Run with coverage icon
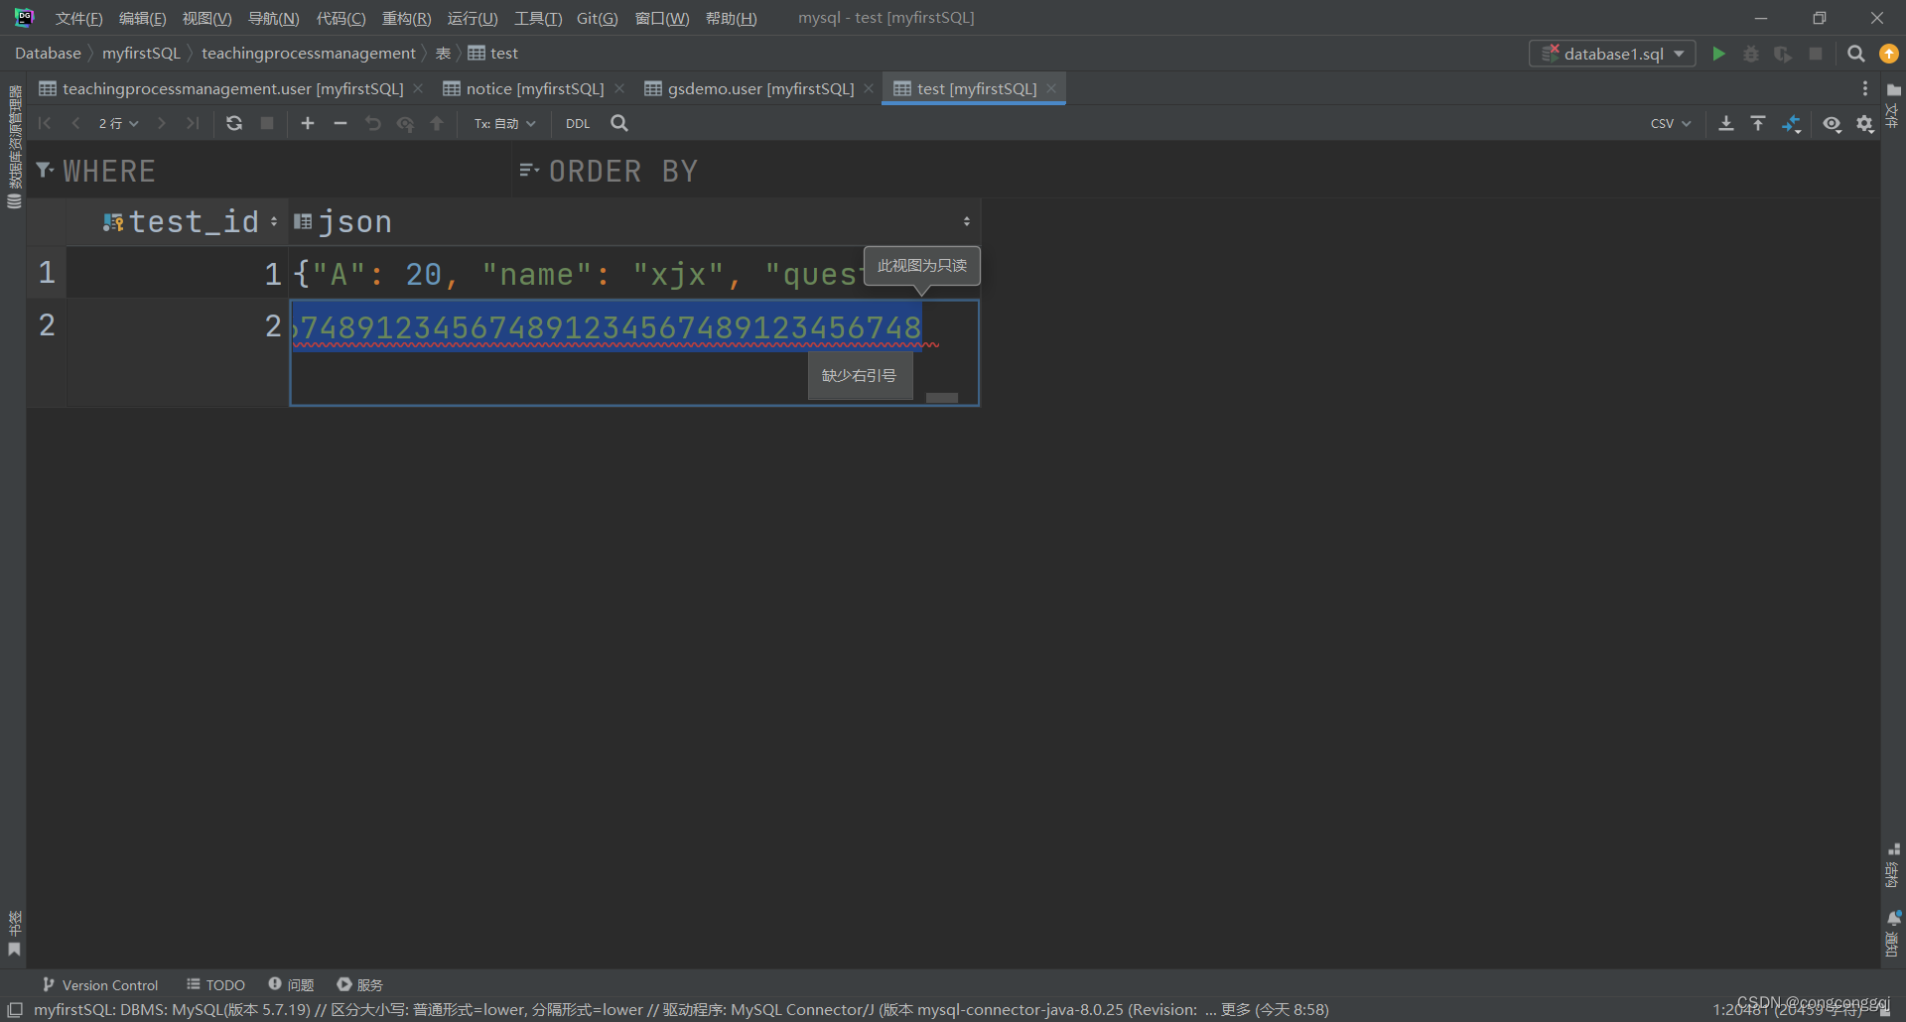The height and width of the screenshot is (1022, 1906). (x=1784, y=54)
